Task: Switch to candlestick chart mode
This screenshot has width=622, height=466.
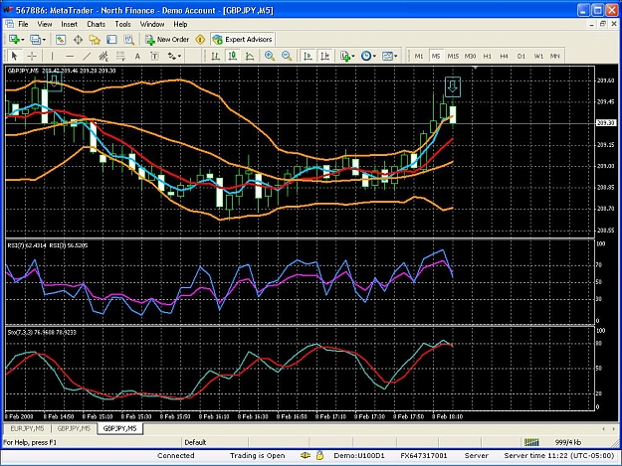Action: (233, 56)
